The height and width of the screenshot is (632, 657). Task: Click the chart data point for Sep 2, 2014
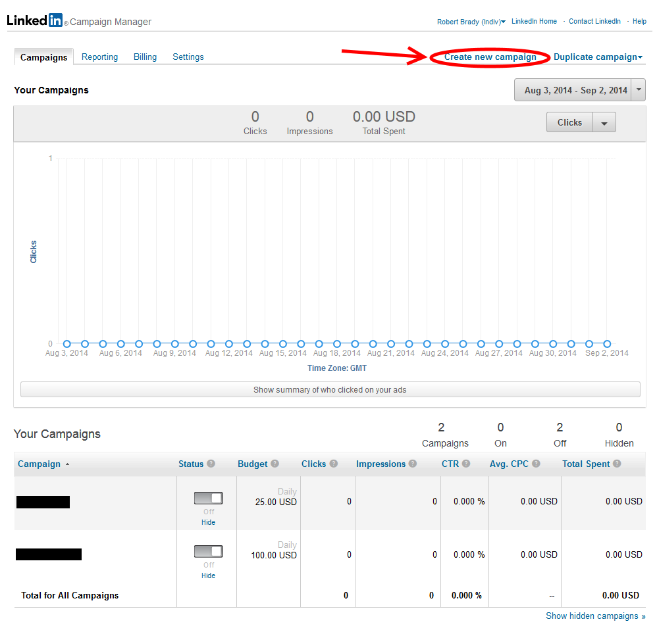[x=607, y=344]
